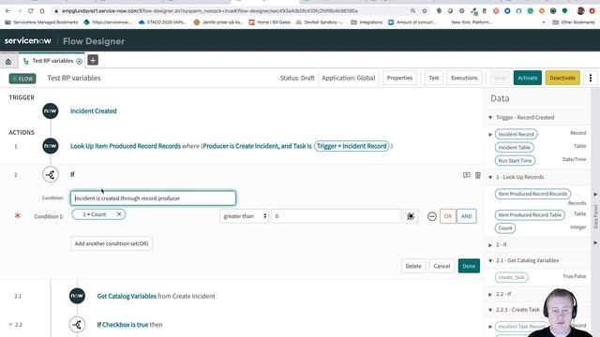This screenshot has width=600, height=337.
Task: Activate the flow
Action: point(527,78)
